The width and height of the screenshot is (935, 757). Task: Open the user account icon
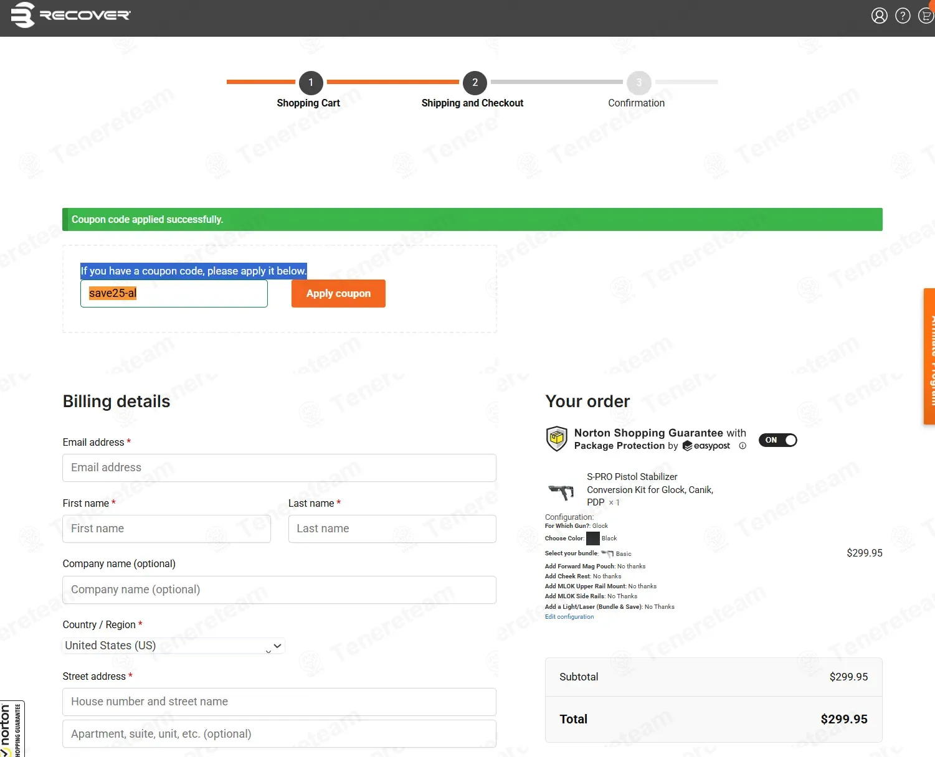point(879,16)
